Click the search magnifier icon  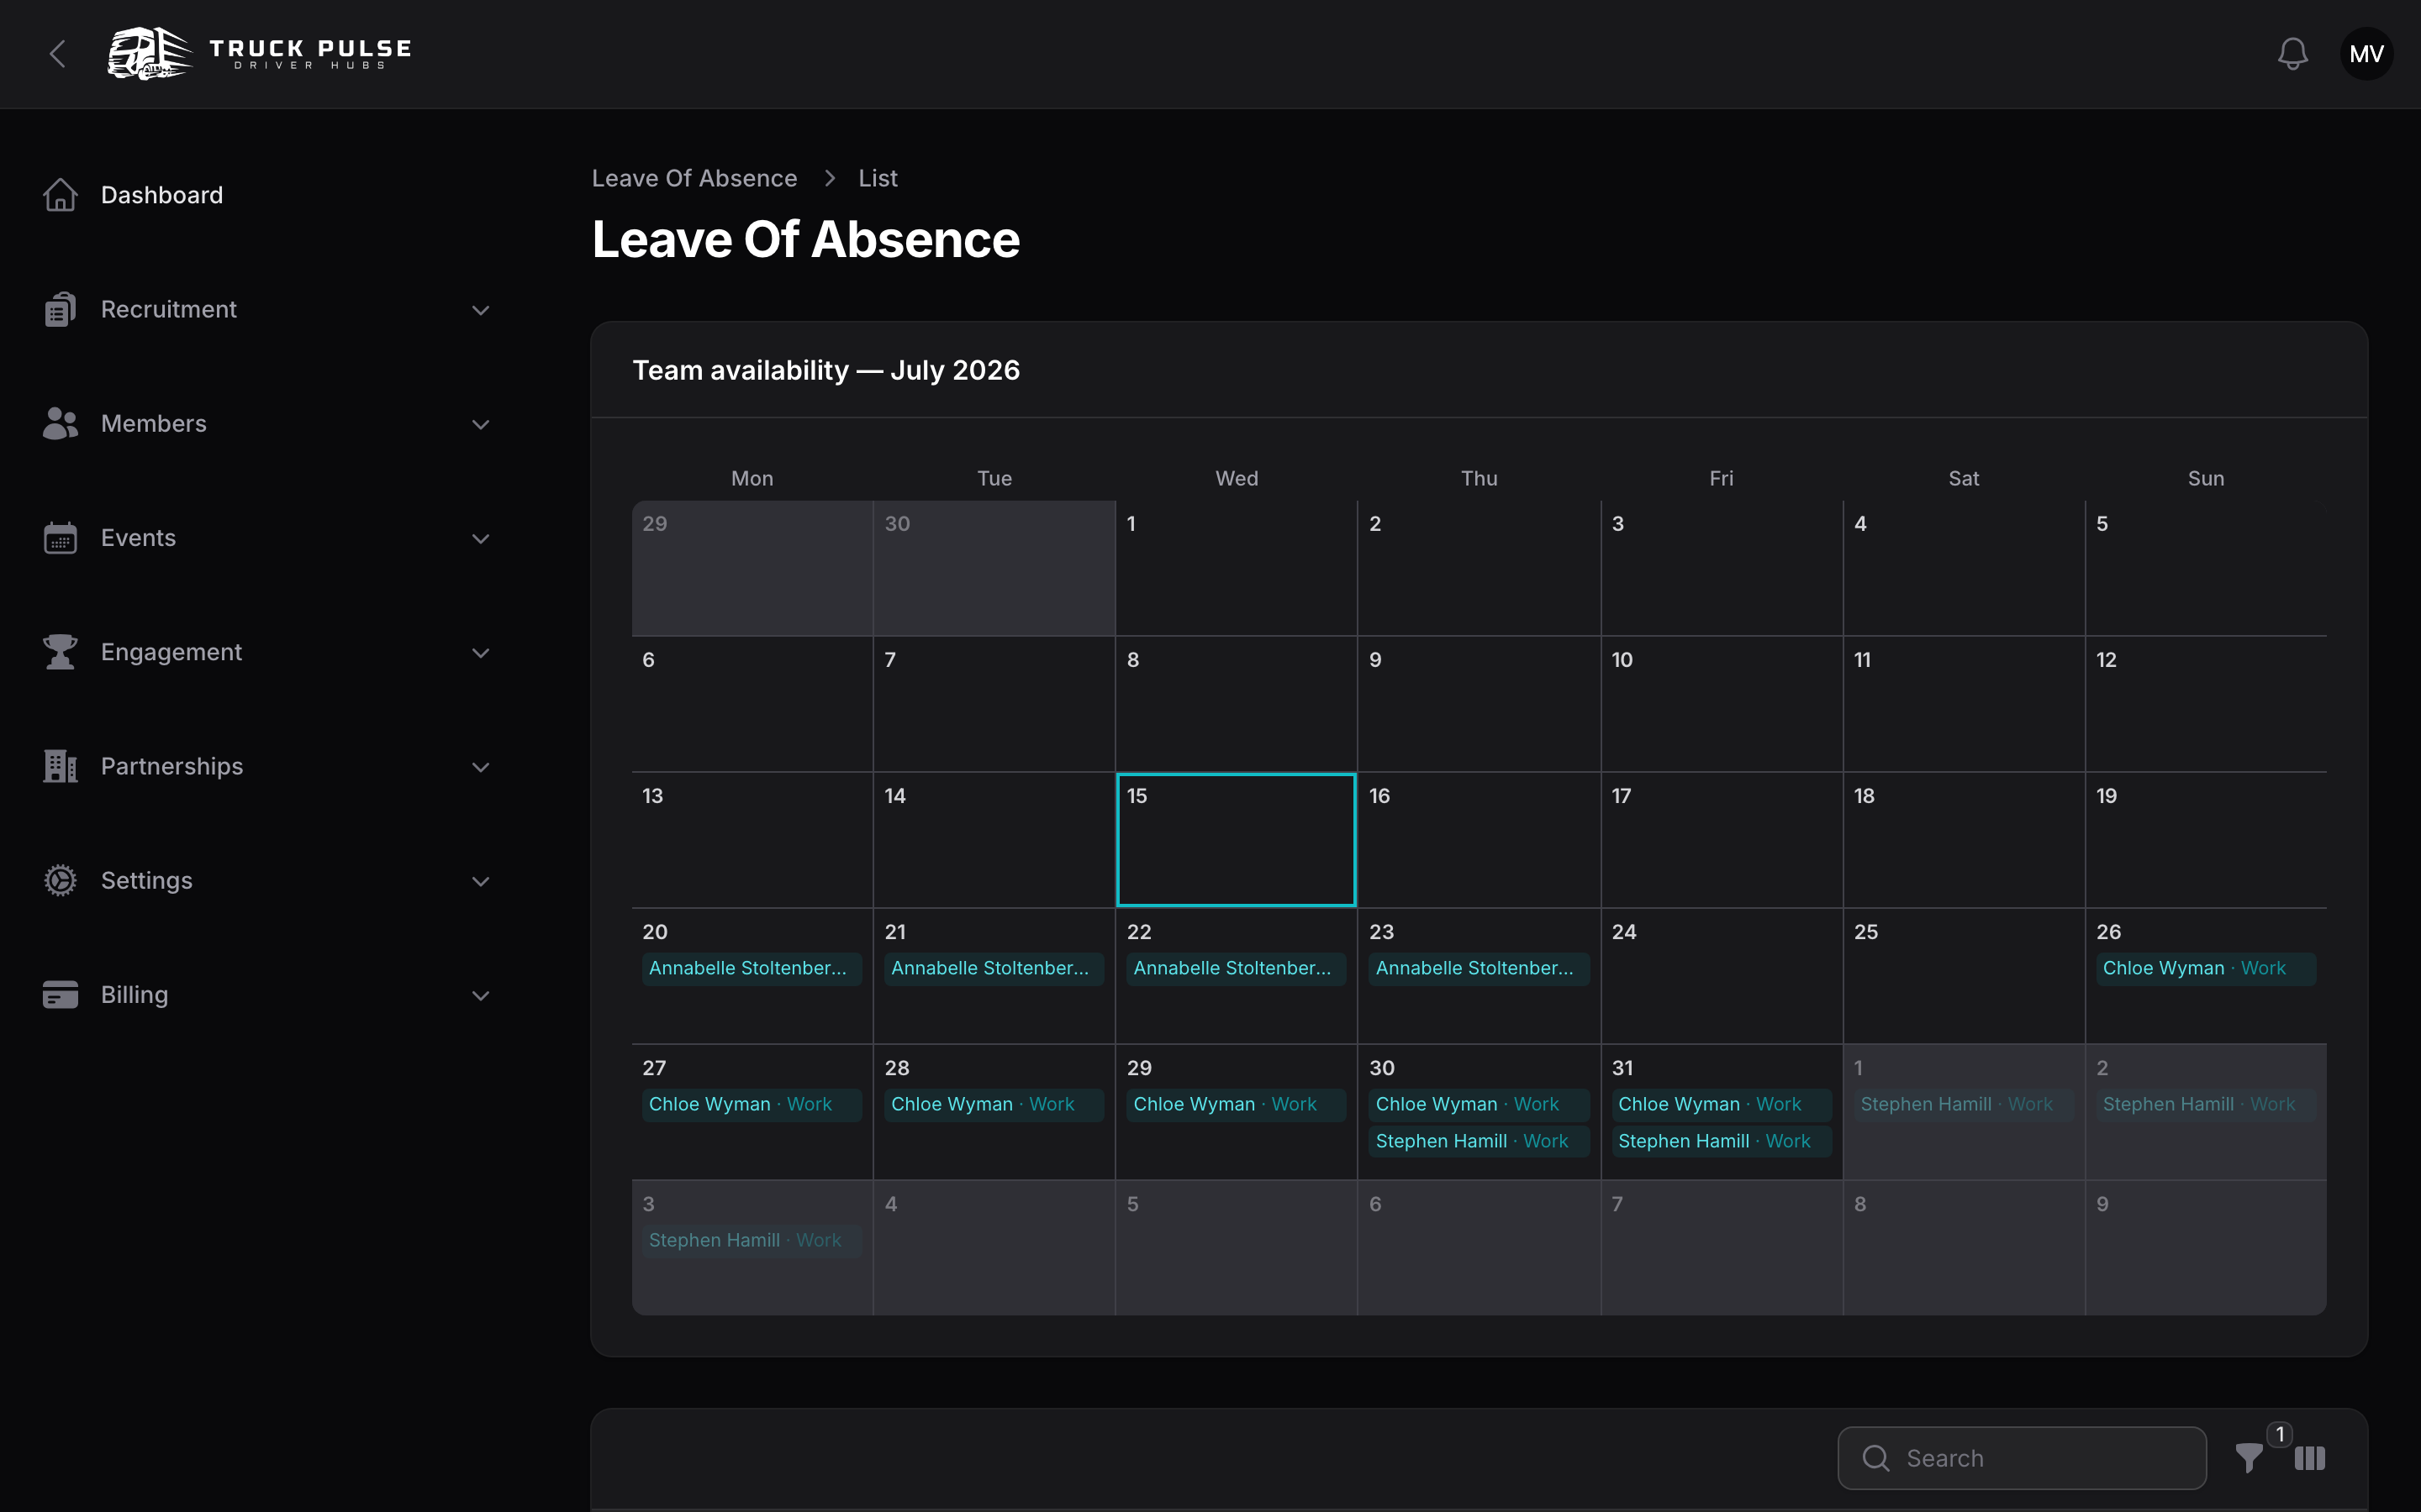1875,1458
